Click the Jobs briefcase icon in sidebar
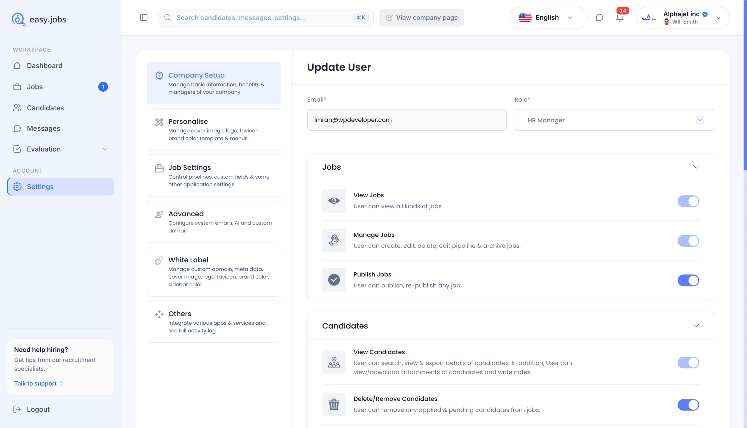The height and width of the screenshot is (428, 747). (17, 87)
